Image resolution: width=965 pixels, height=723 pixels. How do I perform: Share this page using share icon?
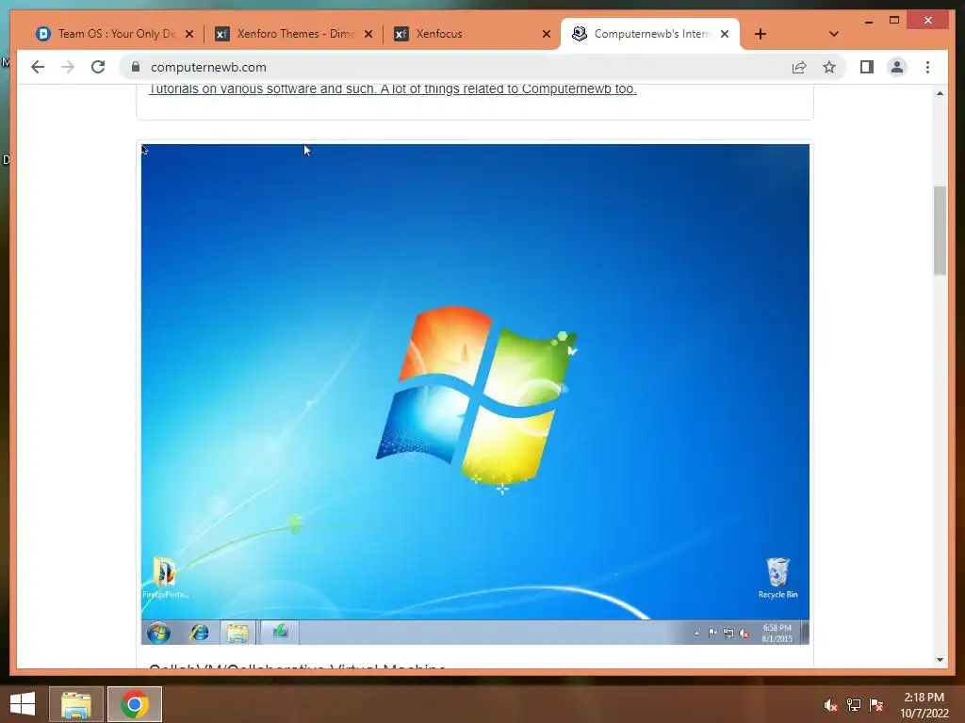799,67
